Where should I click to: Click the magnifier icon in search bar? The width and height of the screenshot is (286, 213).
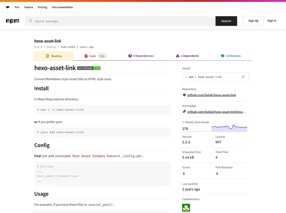pyautogui.click(x=31, y=21)
